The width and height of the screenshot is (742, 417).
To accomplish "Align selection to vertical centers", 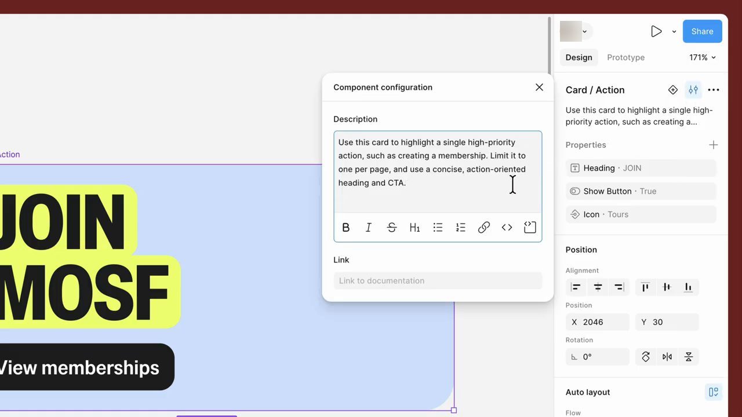I will tap(667, 287).
